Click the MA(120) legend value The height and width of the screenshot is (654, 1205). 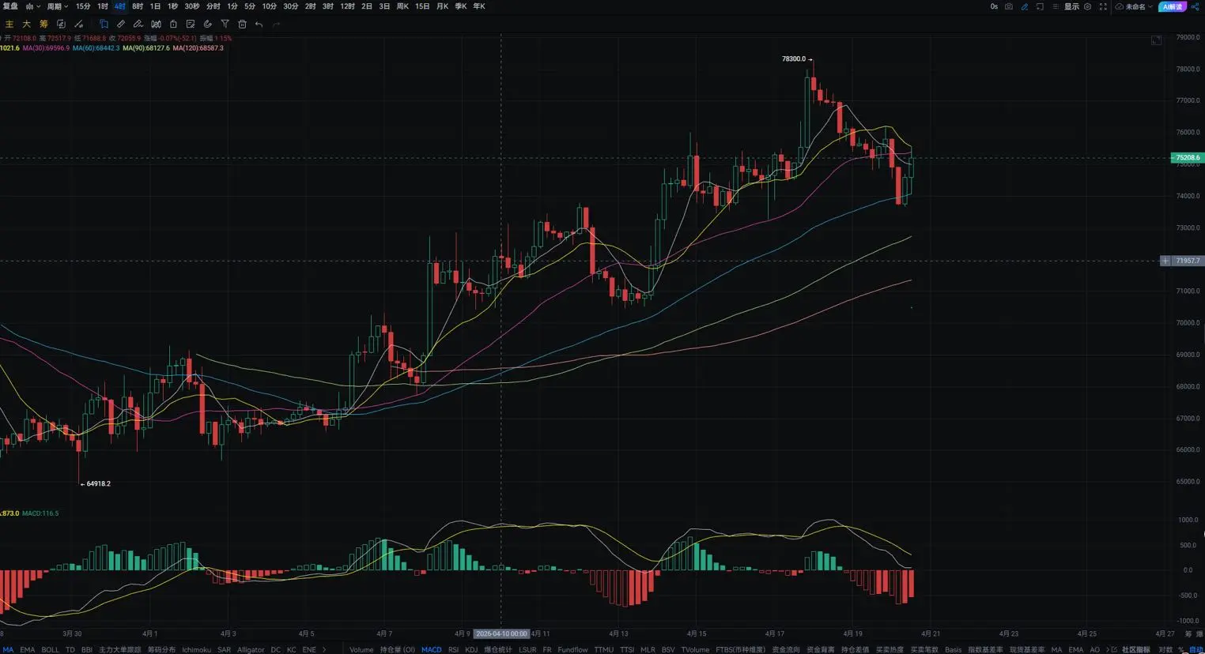pyautogui.click(x=198, y=48)
